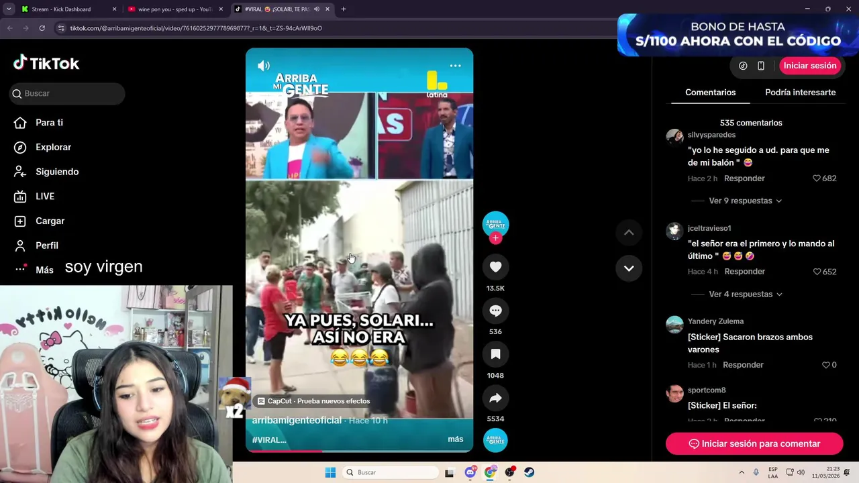
Task: Like silvysparedes comment with 682 likes
Action: pos(817,178)
